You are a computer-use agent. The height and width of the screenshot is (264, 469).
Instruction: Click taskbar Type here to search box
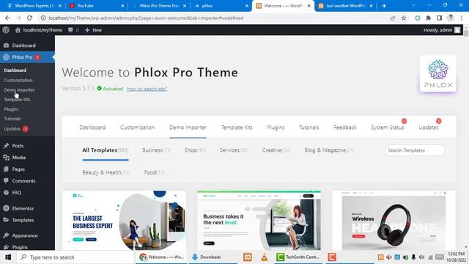point(75,257)
